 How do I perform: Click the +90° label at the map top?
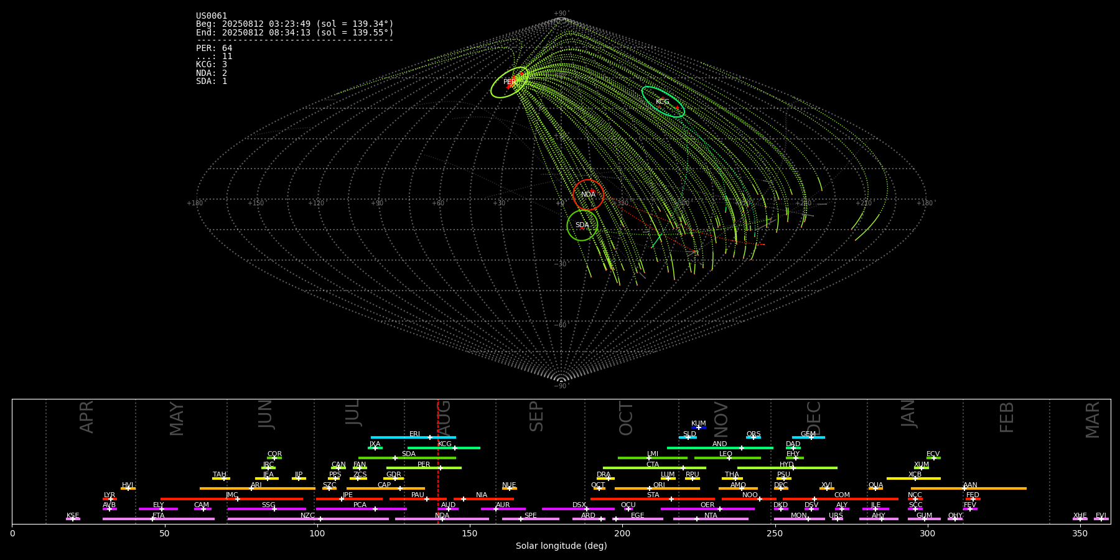coord(561,14)
